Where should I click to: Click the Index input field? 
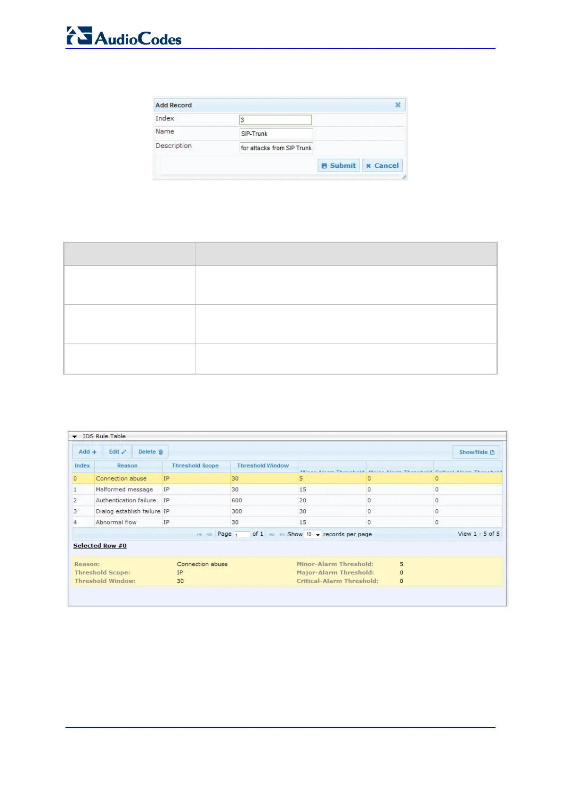(x=276, y=120)
